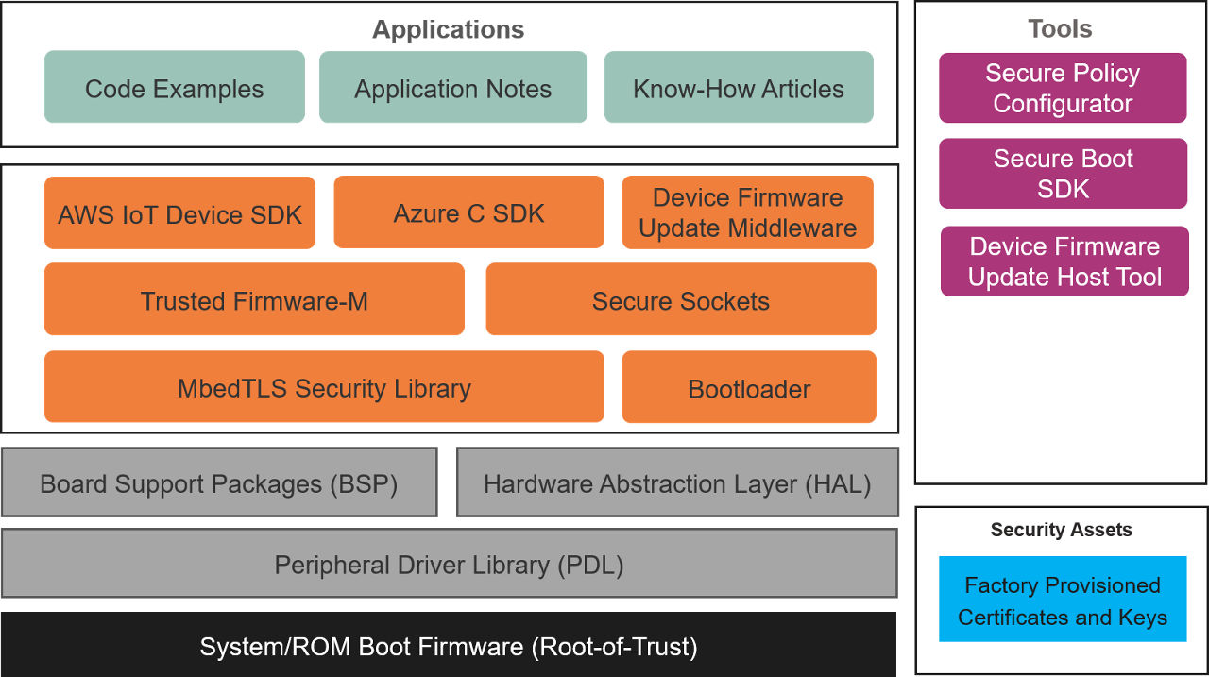
Task: Click the Applications section heading
Action: 449,29
